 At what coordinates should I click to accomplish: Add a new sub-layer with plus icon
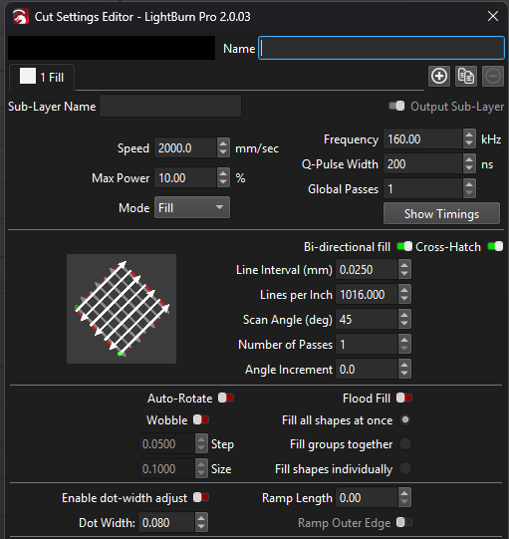point(439,76)
